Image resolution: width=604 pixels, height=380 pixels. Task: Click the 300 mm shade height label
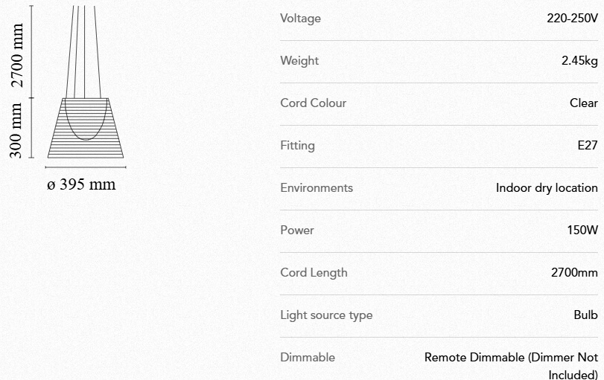tap(16, 129)
